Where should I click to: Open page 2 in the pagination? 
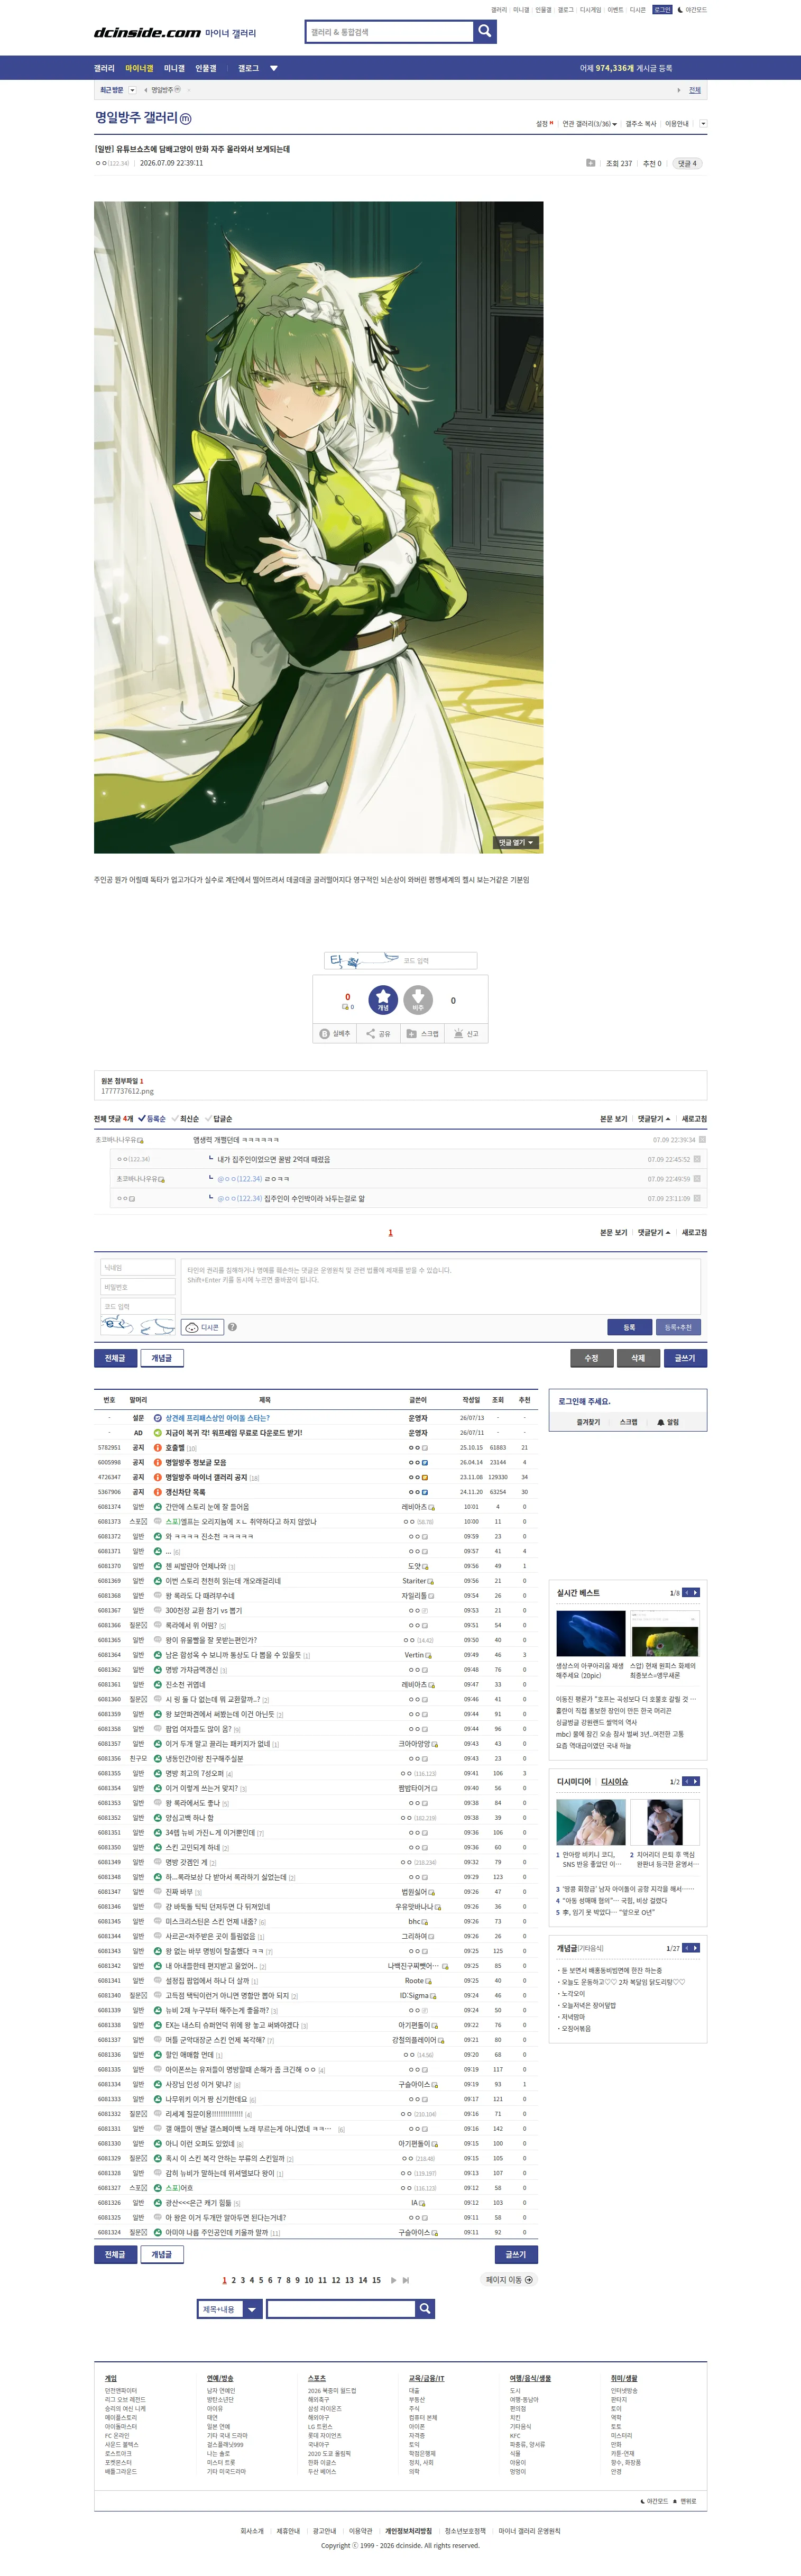[x=233, y=2280]
